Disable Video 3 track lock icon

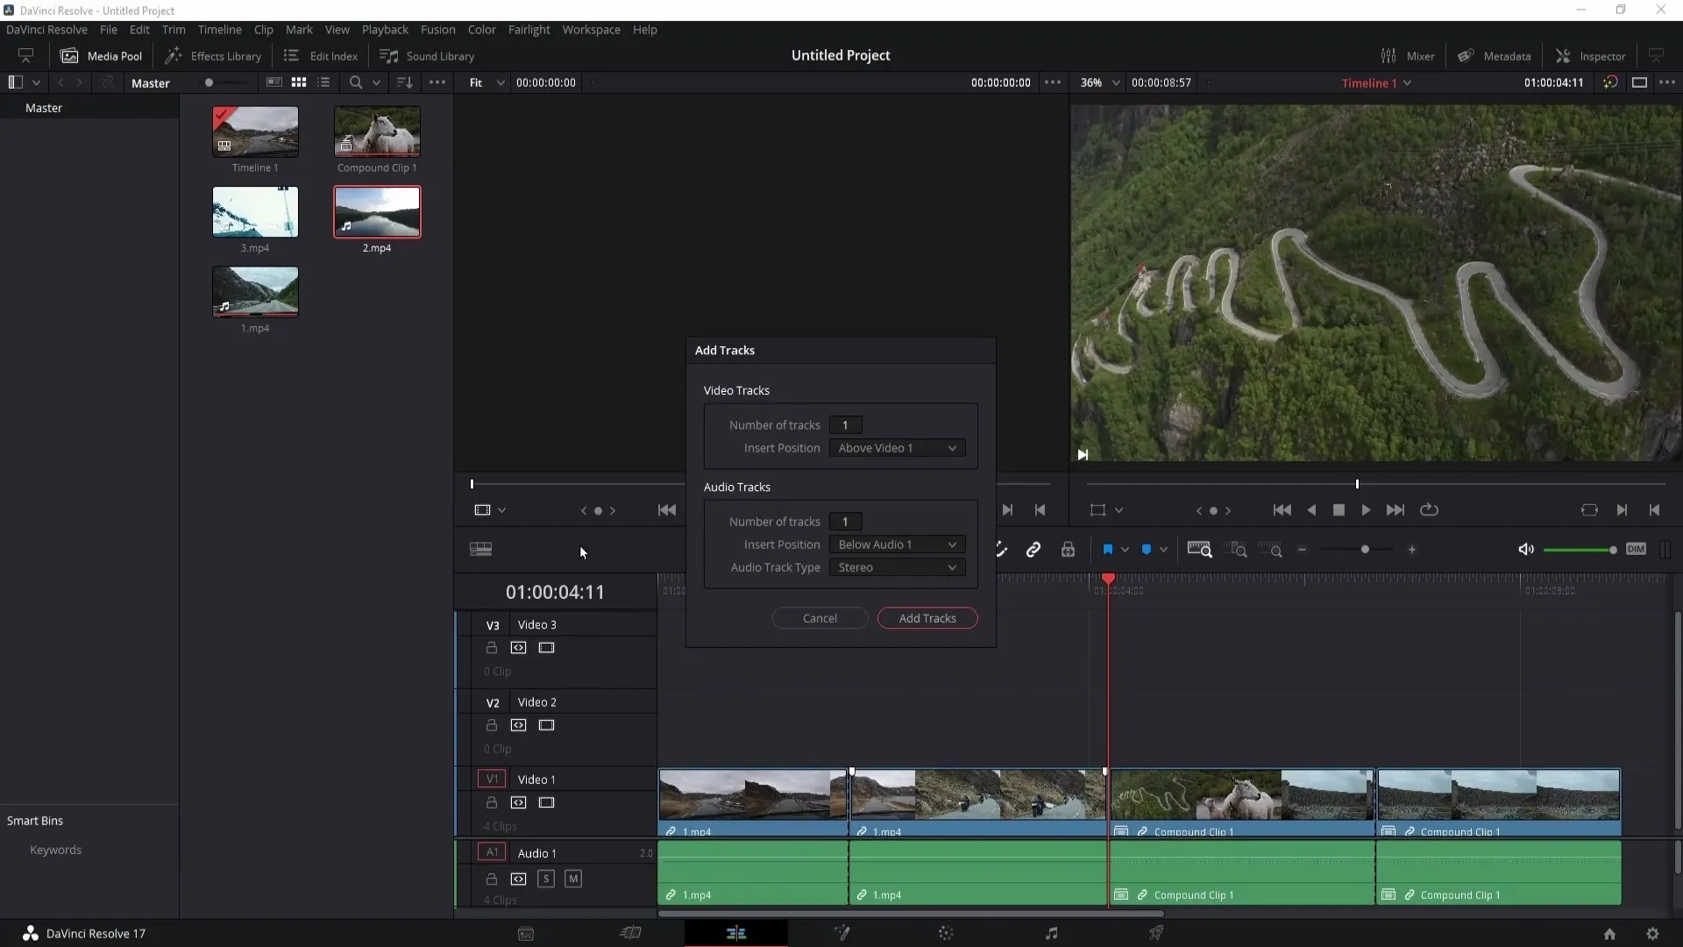coord(491,647)
